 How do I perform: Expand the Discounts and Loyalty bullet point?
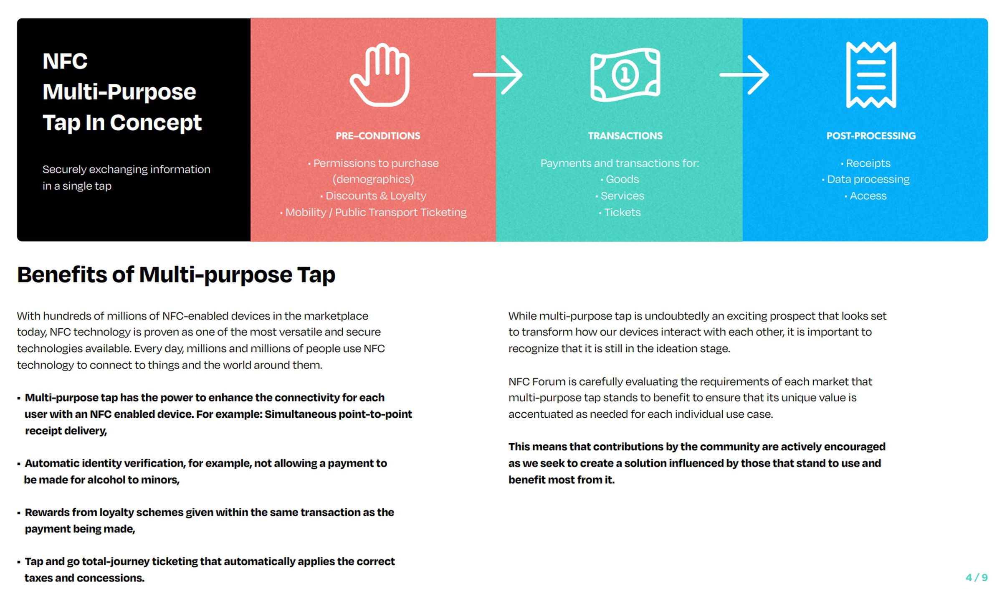coord(375,195)
